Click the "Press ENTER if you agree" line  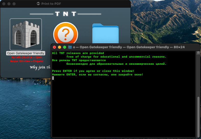click(93, 71)
